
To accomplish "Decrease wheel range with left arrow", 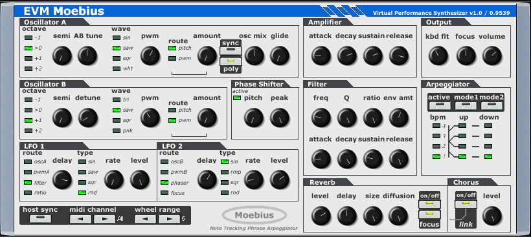I will [x=145, y=219].
